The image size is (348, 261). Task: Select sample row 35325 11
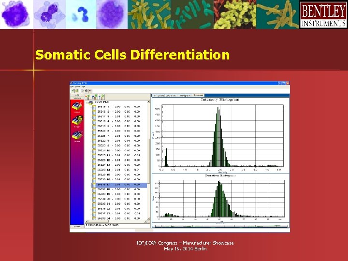point(119,155)
